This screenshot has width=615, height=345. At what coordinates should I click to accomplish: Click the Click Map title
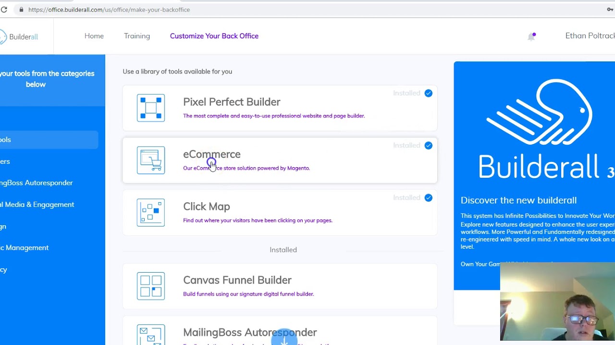click(x=207, y=207)
